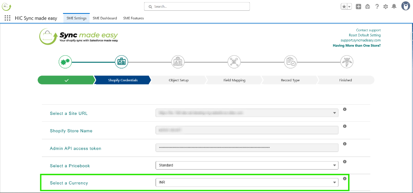Open the favorites list dropdown arrow
413x193 pixels.
[350, 7]
